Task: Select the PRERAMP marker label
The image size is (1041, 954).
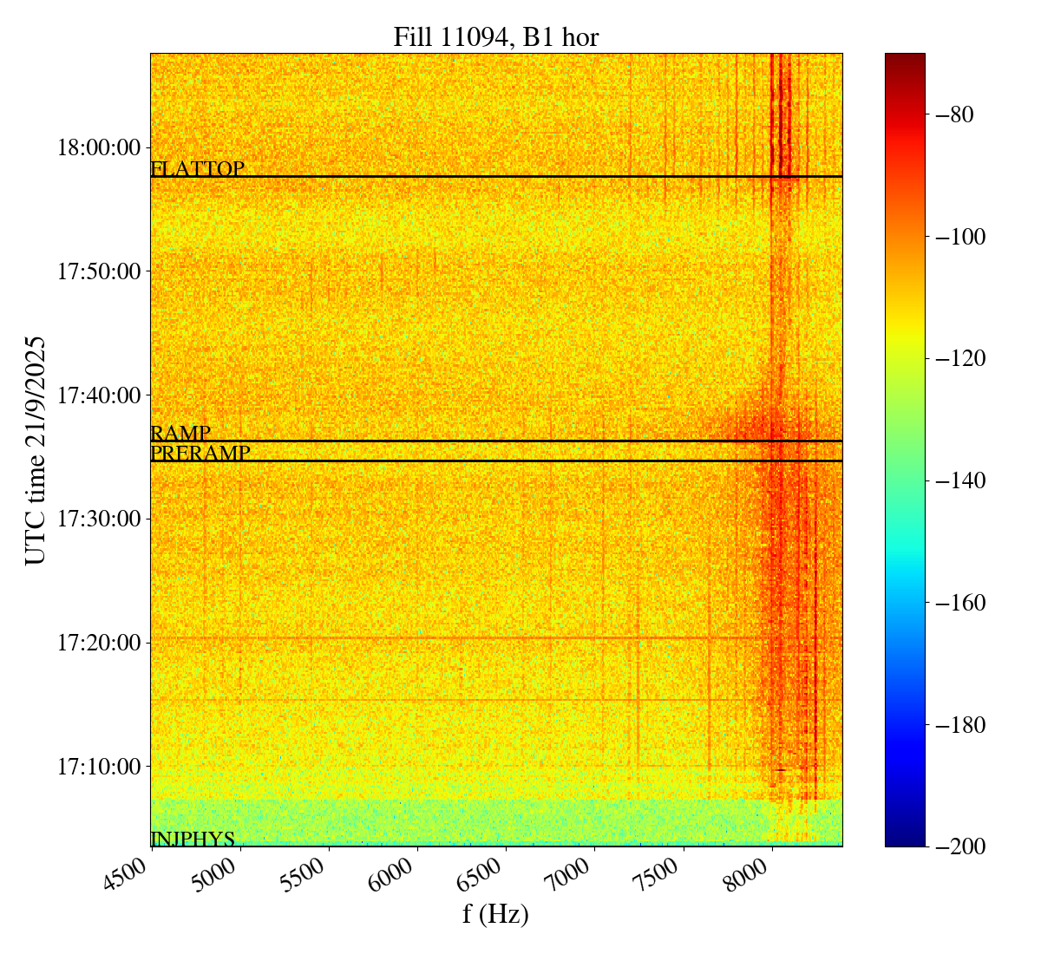Action: (x=200, y=454)
